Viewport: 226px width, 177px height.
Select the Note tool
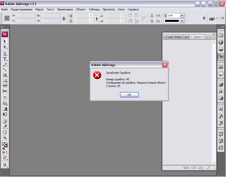(x=5, y=121)
